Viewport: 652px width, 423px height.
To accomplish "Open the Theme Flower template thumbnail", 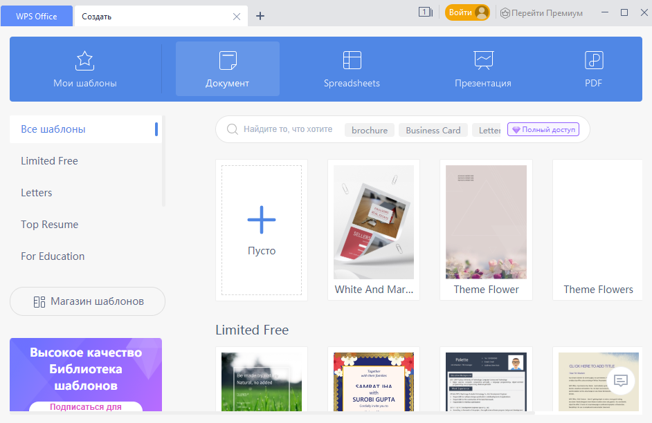I will tap(486, 223).
